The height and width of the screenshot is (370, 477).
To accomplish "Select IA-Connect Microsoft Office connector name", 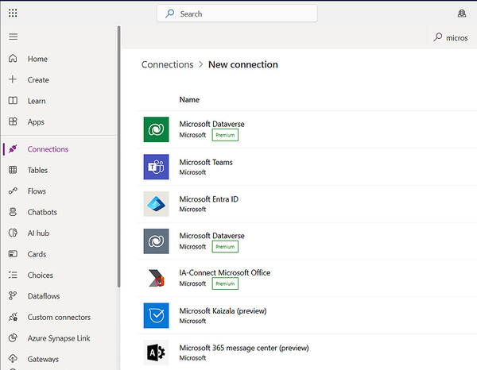I will pyautogui.click(x=224, y=273).
